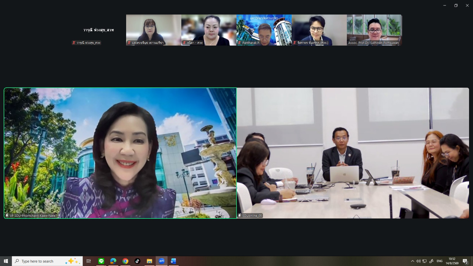The image size is (473, 266).
Task: Switch to Microsoft Word on the taskbar
Action: click(173, 261)
